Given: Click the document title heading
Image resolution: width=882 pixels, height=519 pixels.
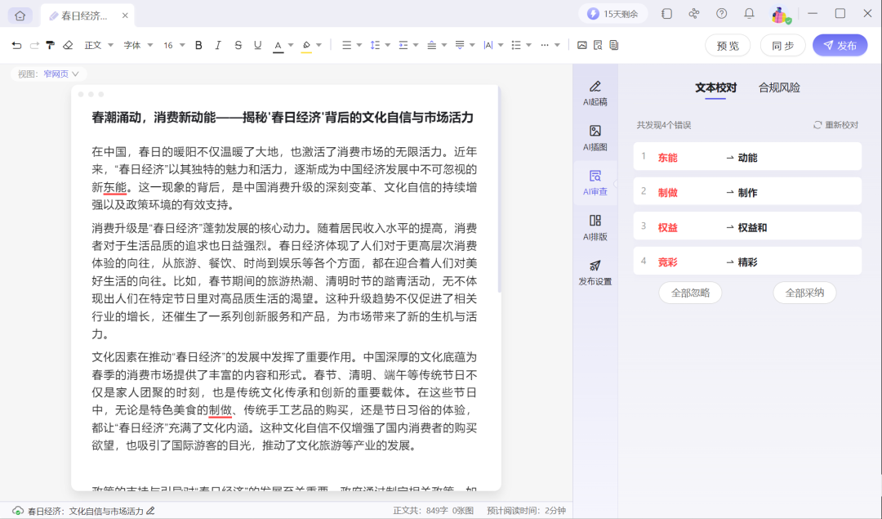Looking at the screenshot, I should pos(283,118).
